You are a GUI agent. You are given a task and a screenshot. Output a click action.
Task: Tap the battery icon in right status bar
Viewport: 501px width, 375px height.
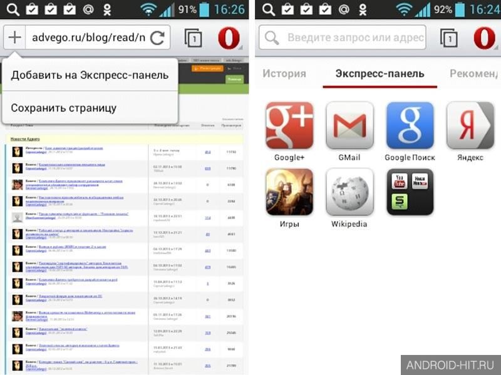(460, 9)
